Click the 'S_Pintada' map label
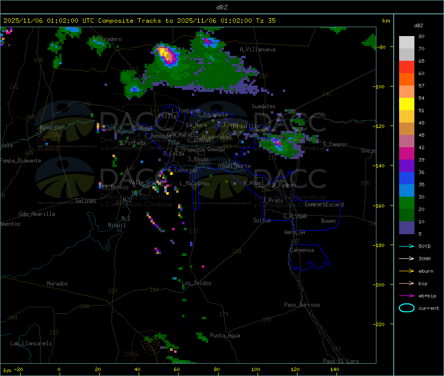Screen dimensions: 444x376 tap(132, 143)
